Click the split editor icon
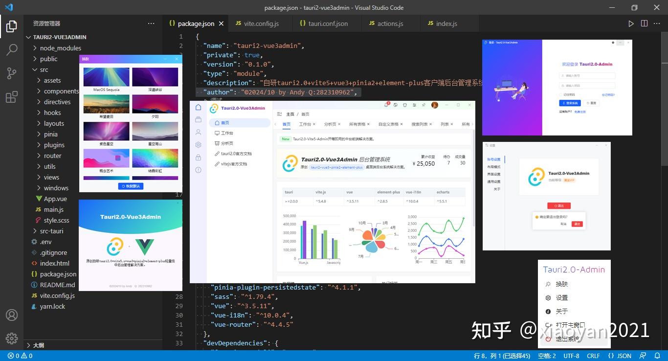 (644, 23)
